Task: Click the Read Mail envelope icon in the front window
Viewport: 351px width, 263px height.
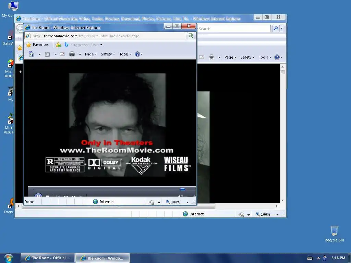Action: tap(62, 54)
